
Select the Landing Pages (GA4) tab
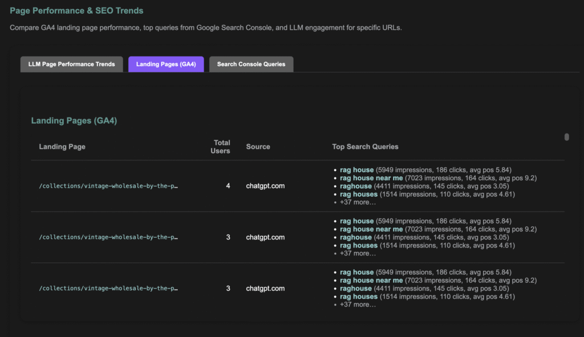click(166, 64)
